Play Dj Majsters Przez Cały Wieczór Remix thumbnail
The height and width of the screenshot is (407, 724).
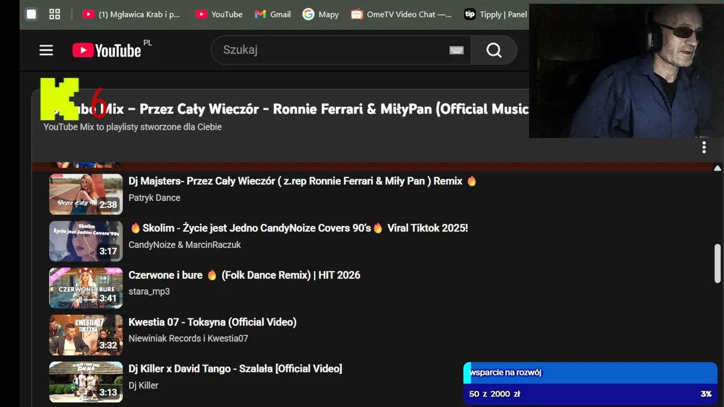tap(86, 194)
